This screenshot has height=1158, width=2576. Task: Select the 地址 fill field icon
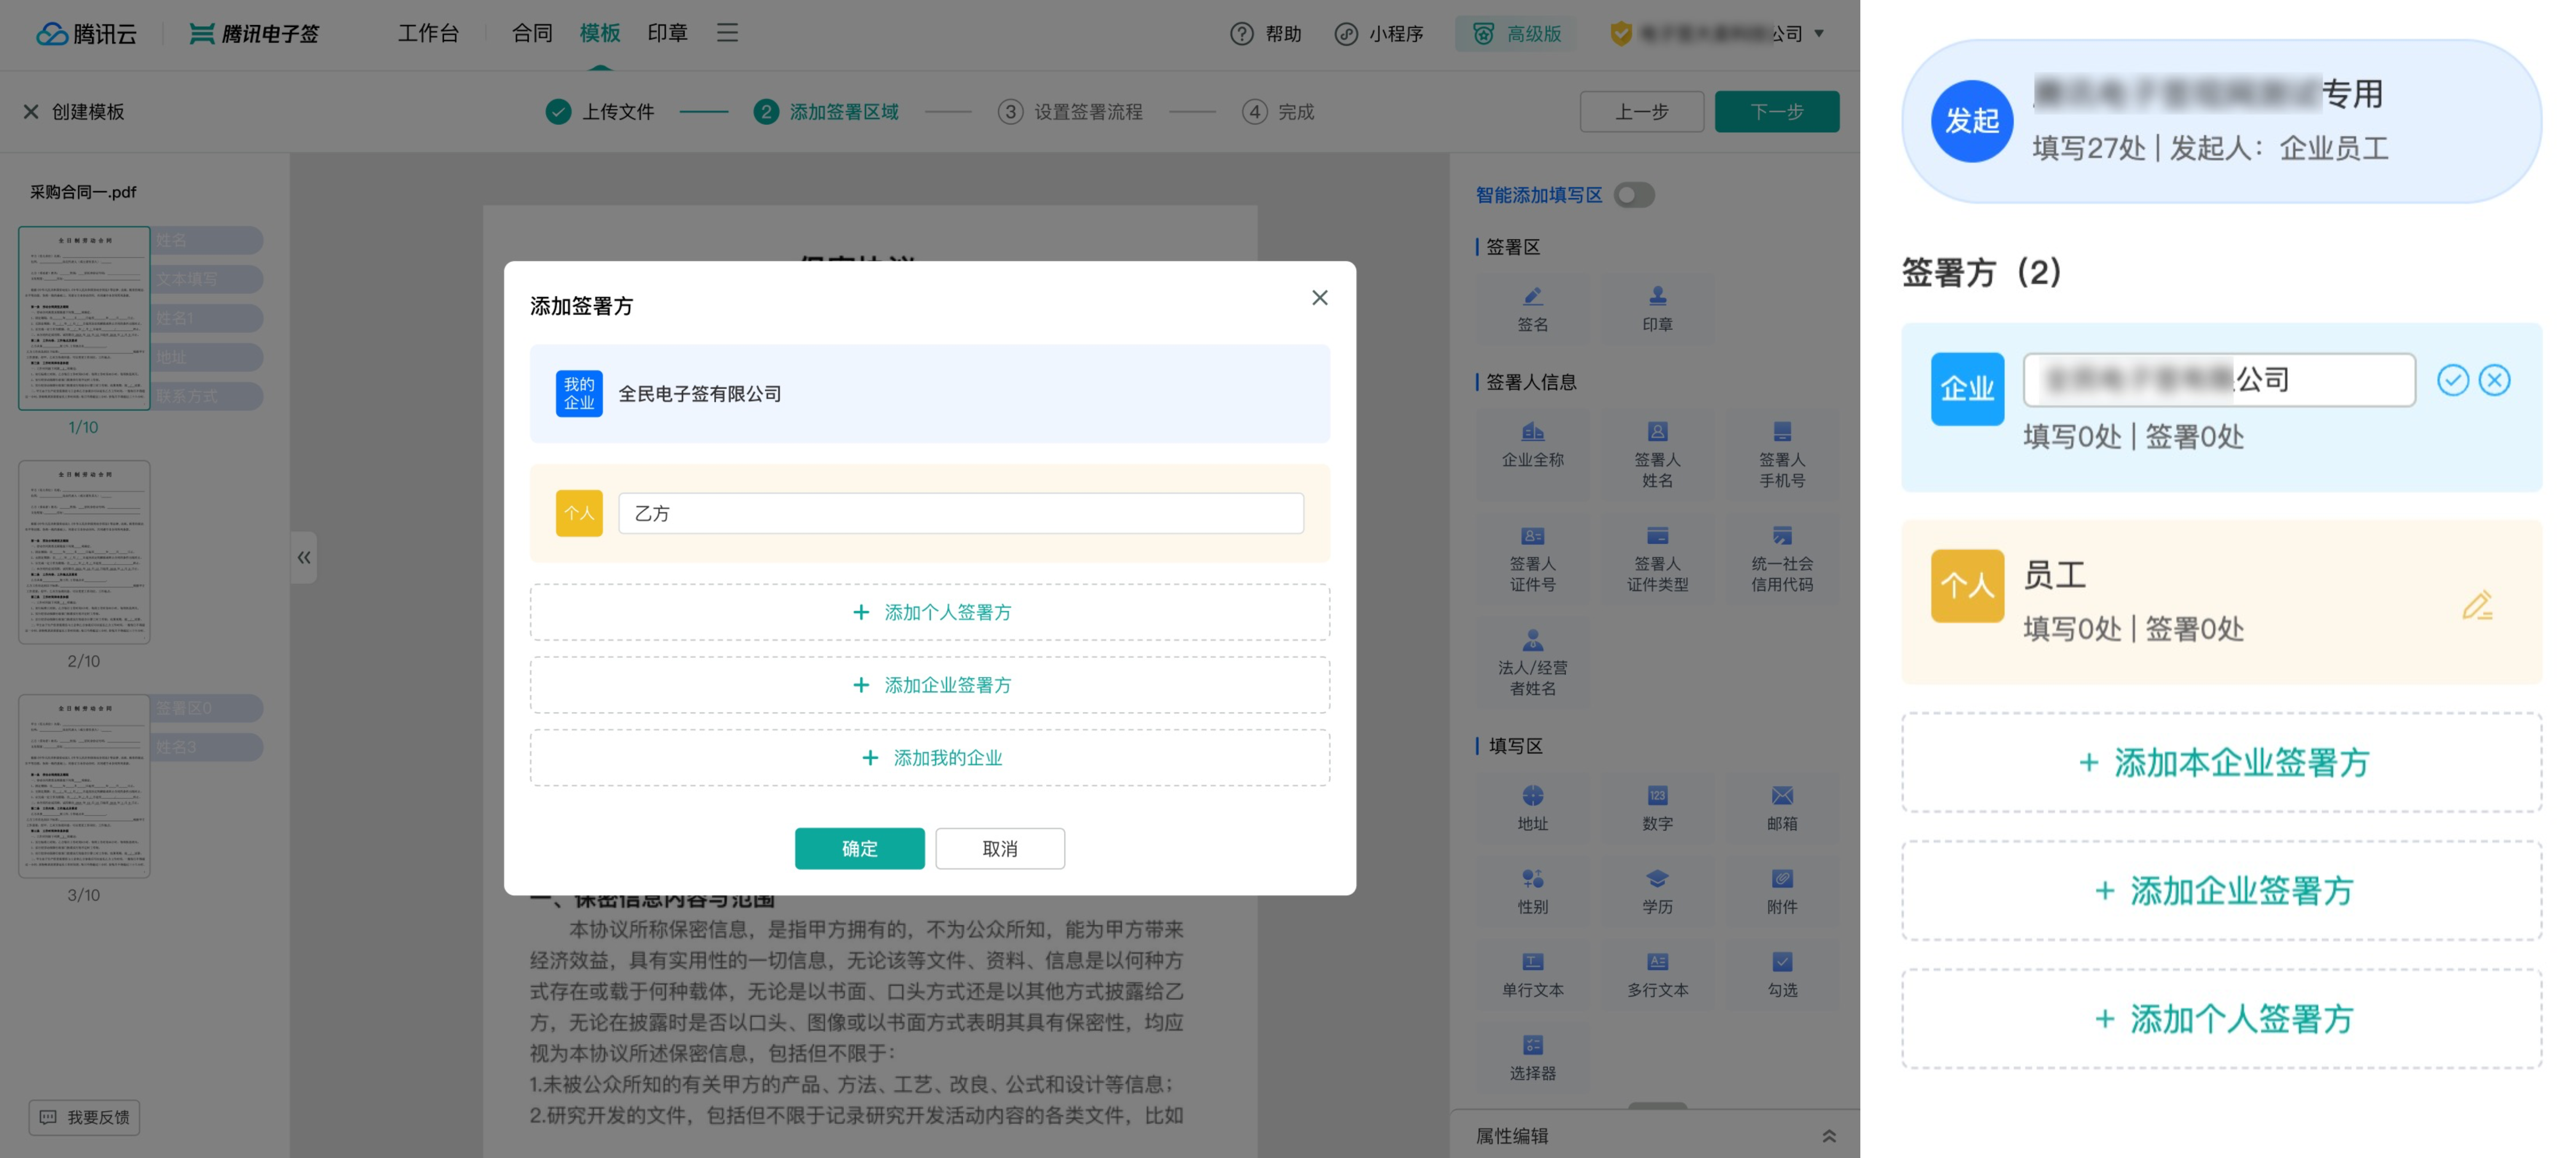pos(1533,807)
